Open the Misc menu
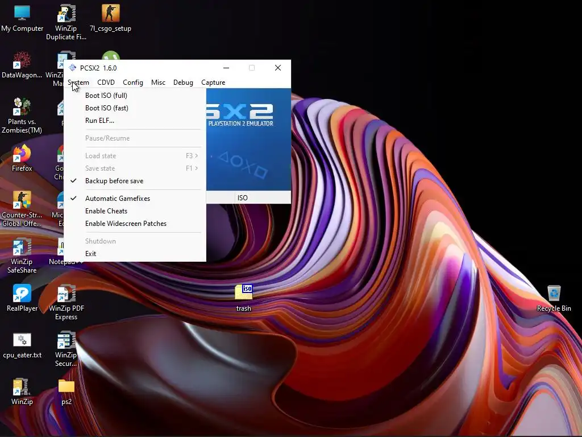Viewport: 582px width, 437px height. (158, 83)
